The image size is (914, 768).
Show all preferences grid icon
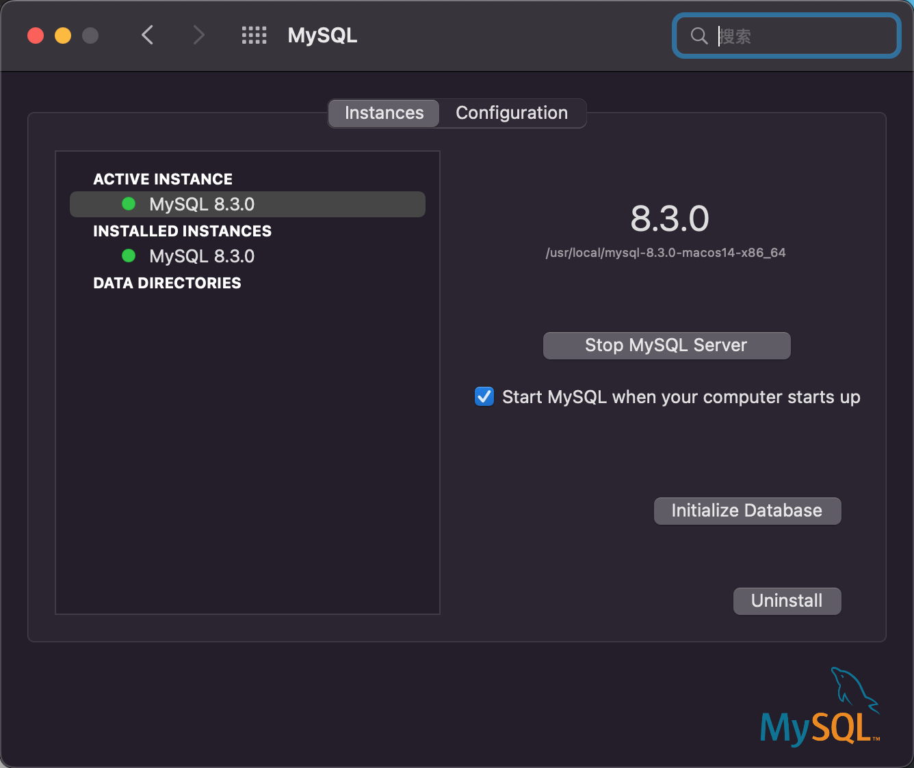tap(254, 36)
